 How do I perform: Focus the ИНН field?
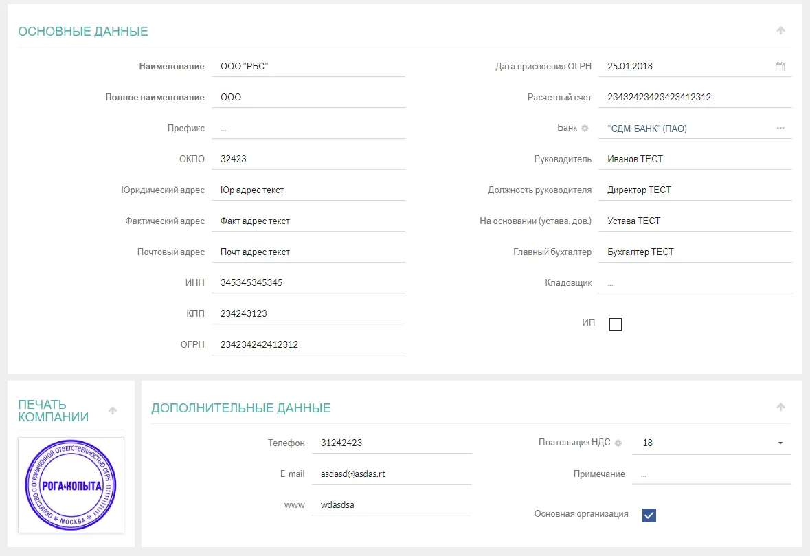(x=308, y=282)
